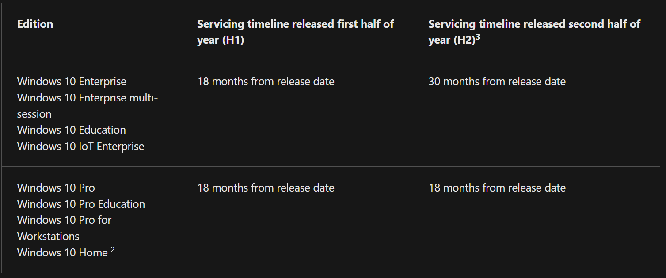The image size is (666, 278).
Task: Click Pro row's 18 months H2 cell
Action: [497, 188]
